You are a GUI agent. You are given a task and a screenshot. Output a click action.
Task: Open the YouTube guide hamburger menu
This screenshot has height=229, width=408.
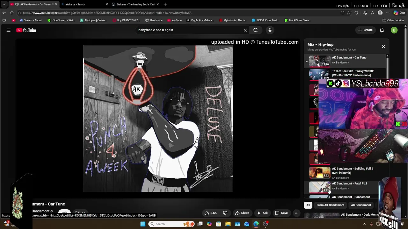coord(9,30)
